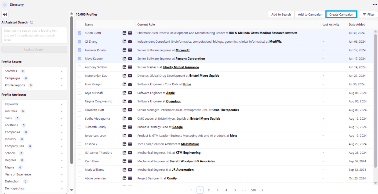Screen dimensions: 378x194
Task: Select the Anthony Simboli checkbox
Action: 79,67
